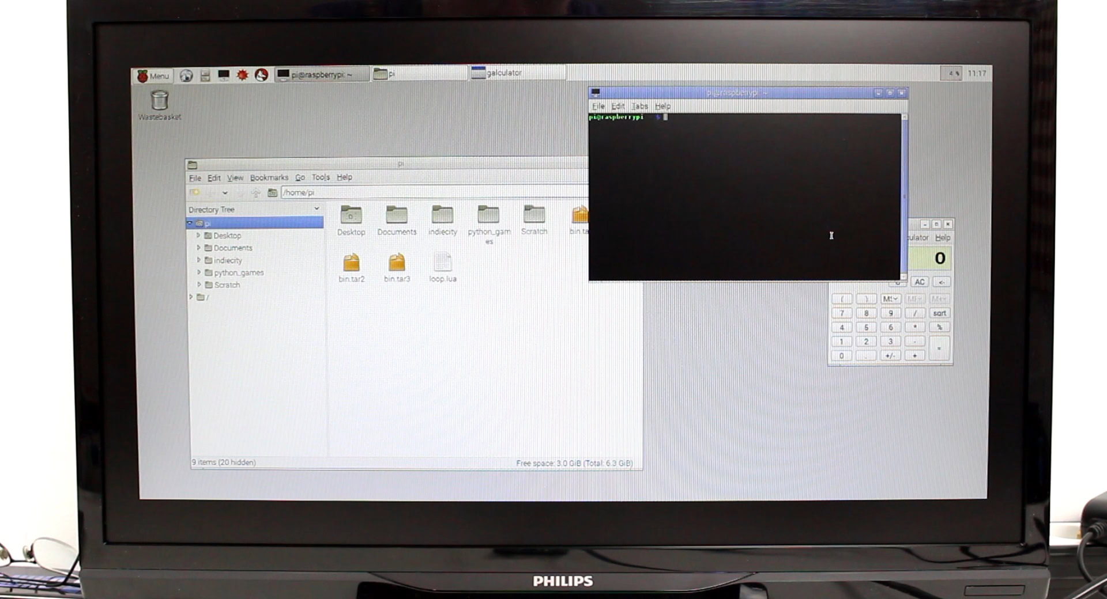This screenshot has height=599, width=1107.
Task: Launch the web browser globe icon
Action: (186, 75)
